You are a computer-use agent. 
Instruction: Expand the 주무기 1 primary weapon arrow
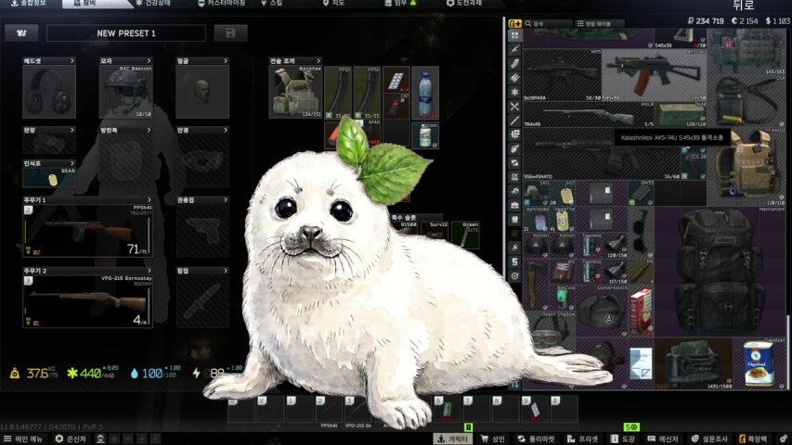tap(149, 200)
